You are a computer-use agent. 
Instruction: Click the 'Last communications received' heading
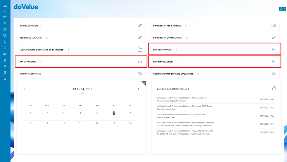point(173,89)
